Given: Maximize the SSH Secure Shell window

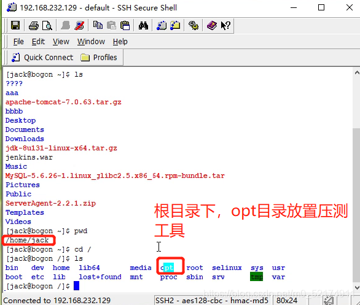Looking at the screenshot, I should coord(321,7).
